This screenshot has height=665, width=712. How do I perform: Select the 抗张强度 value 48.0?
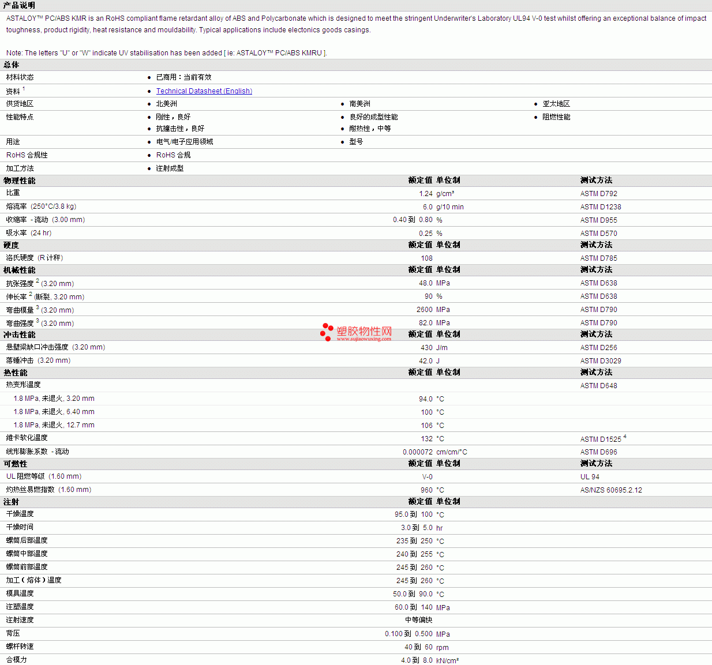[x=426, y=283]
